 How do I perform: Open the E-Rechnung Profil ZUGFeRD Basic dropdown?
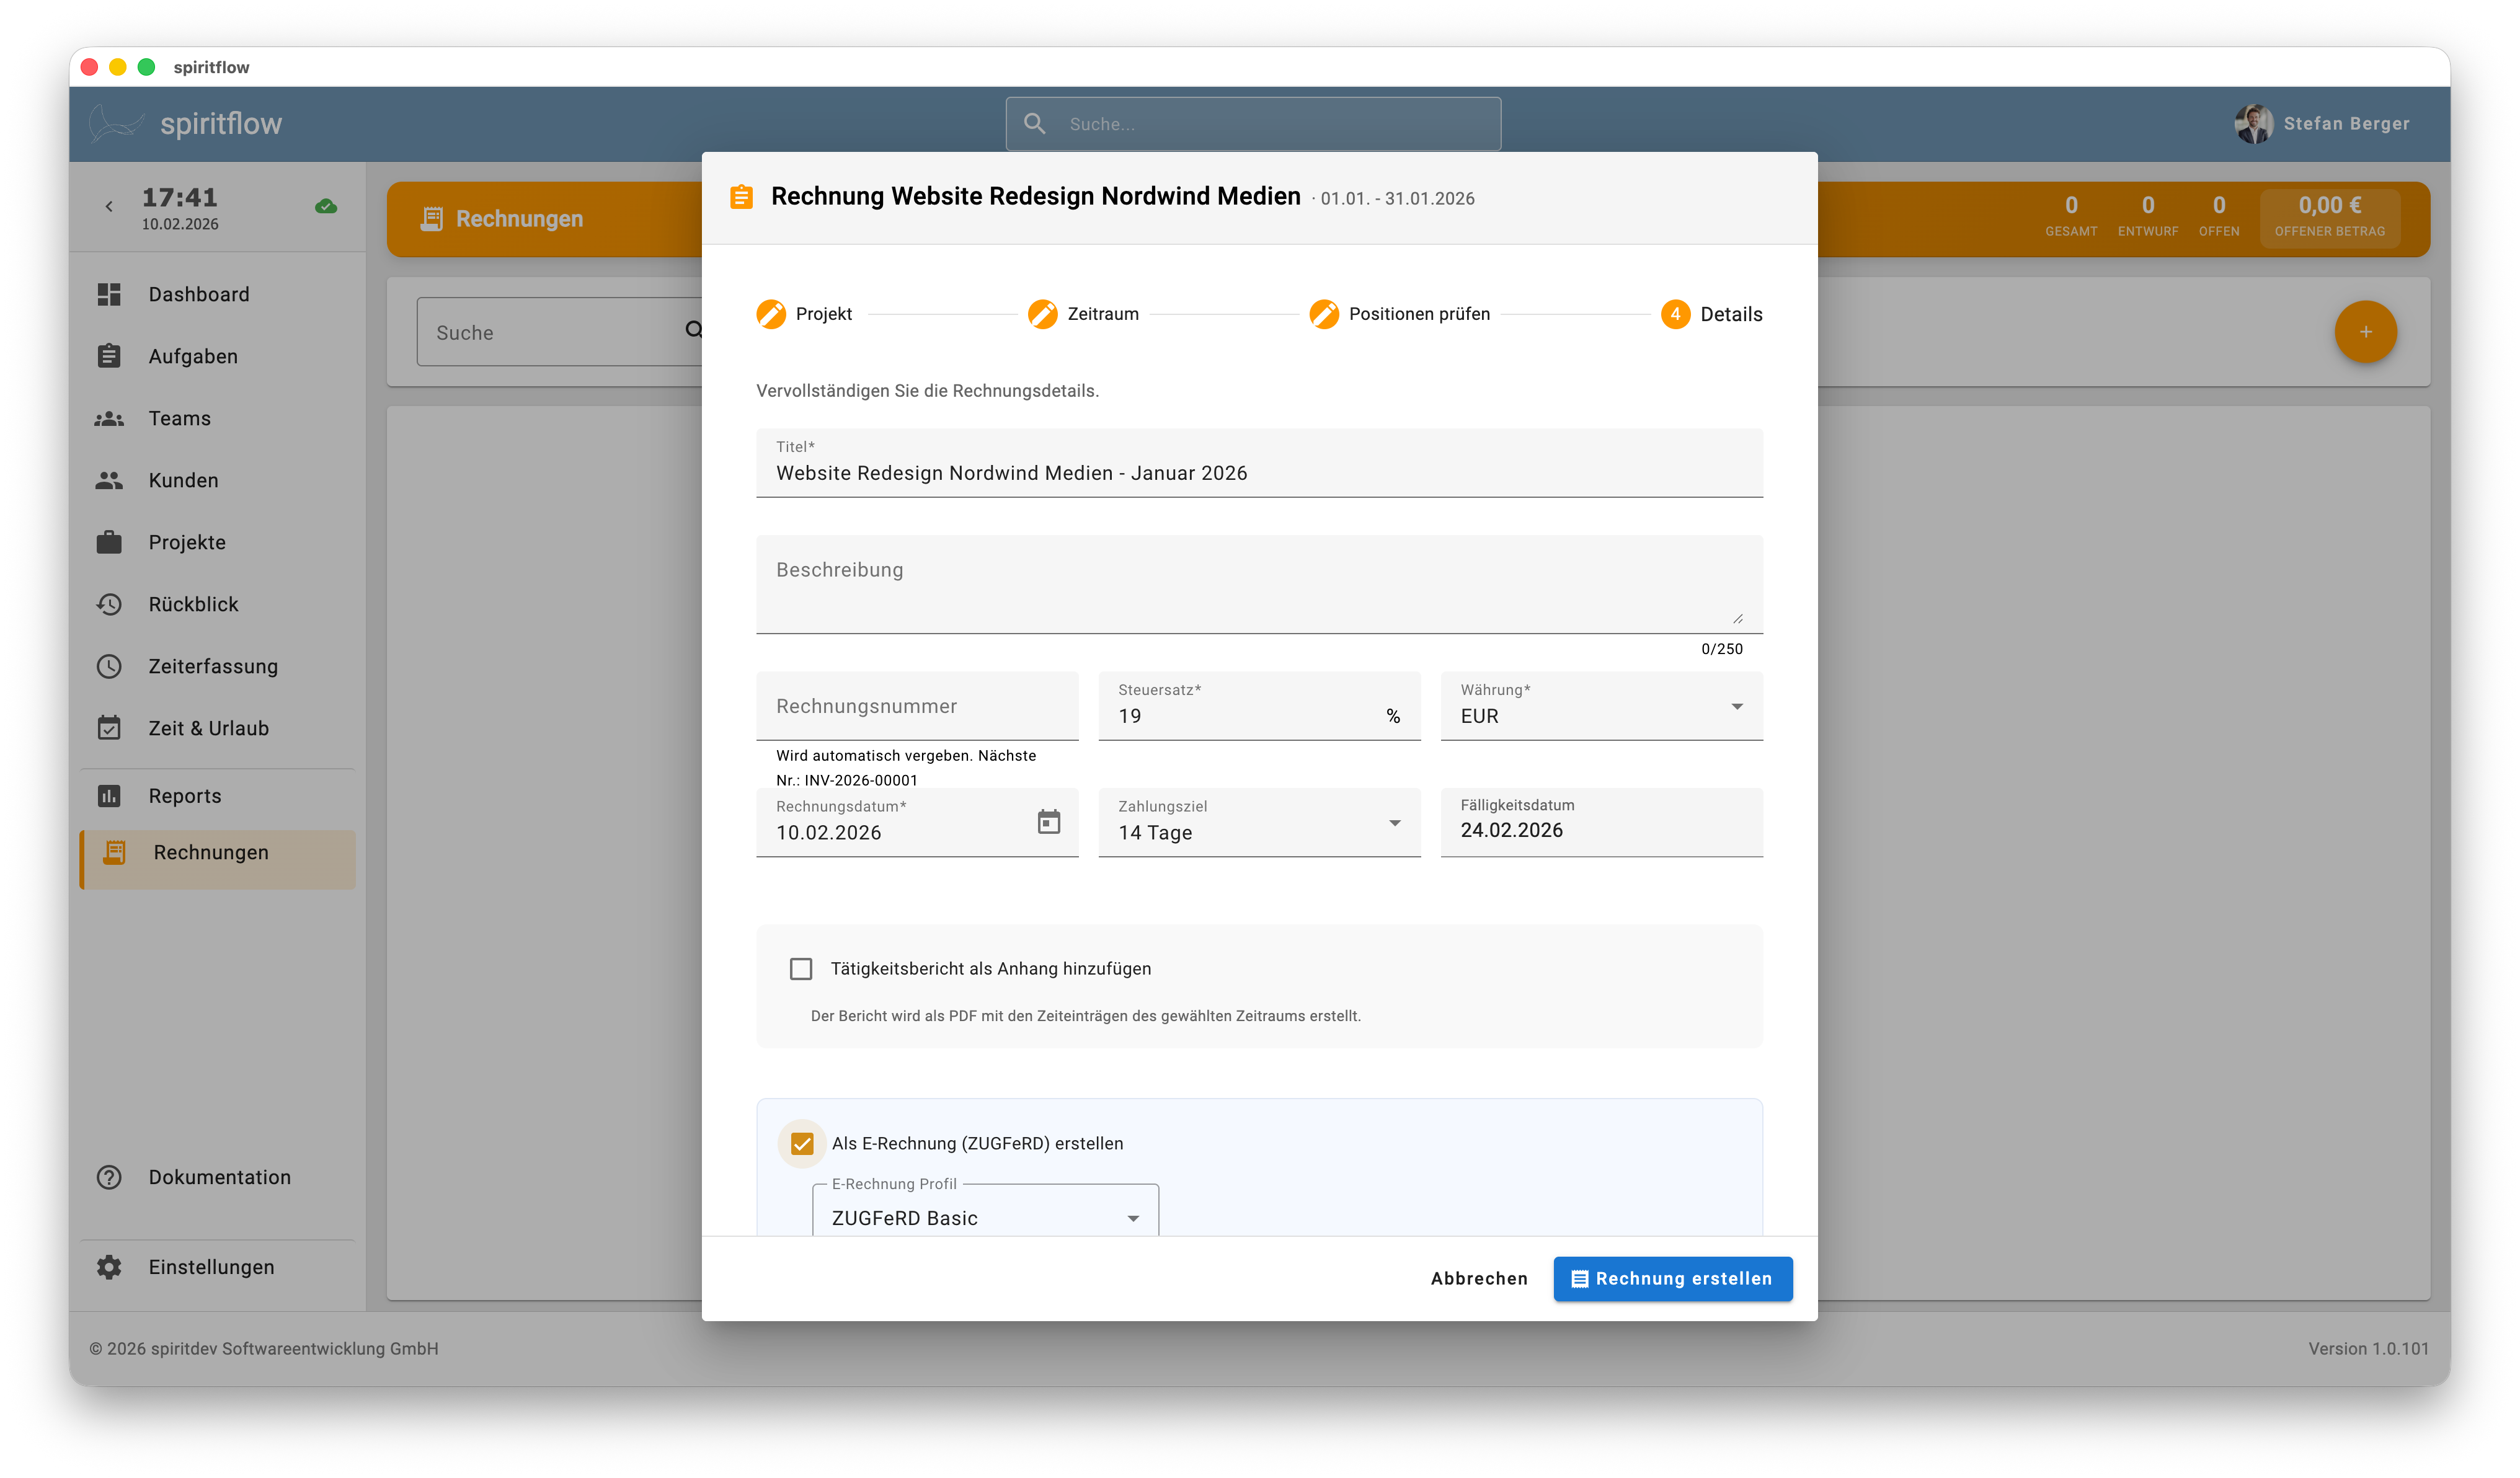(x=985, y=1217)
